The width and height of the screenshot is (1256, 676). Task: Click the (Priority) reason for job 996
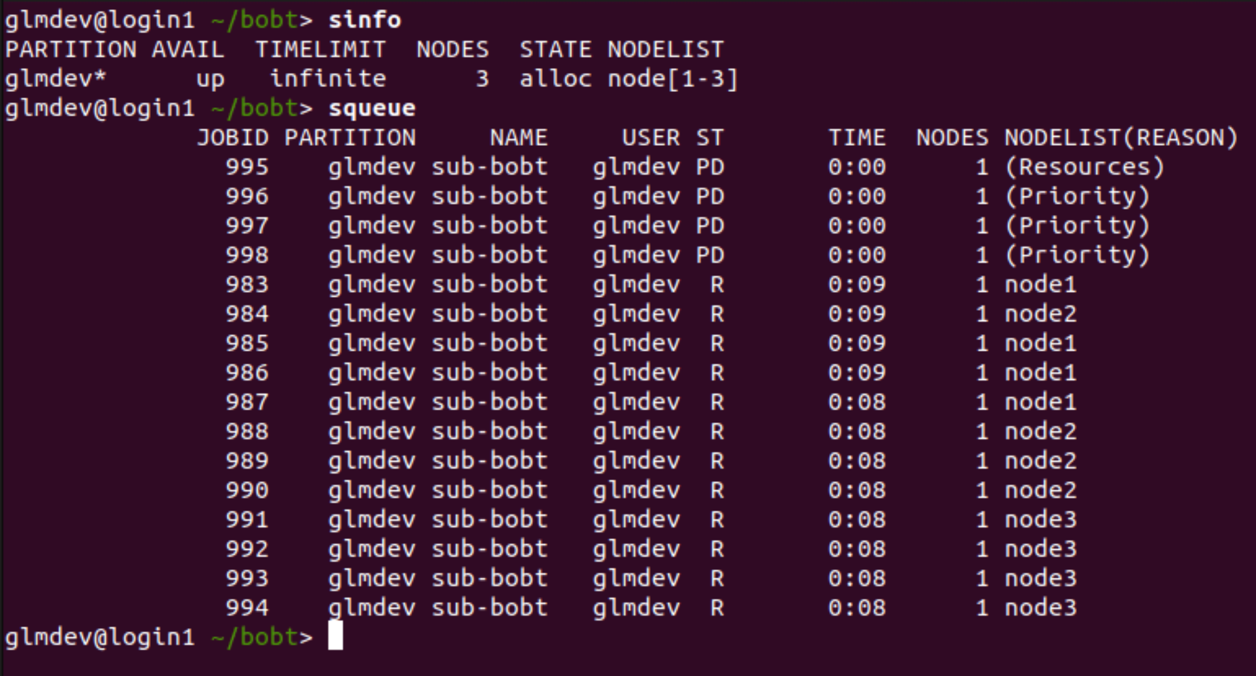click(1077, 196)
